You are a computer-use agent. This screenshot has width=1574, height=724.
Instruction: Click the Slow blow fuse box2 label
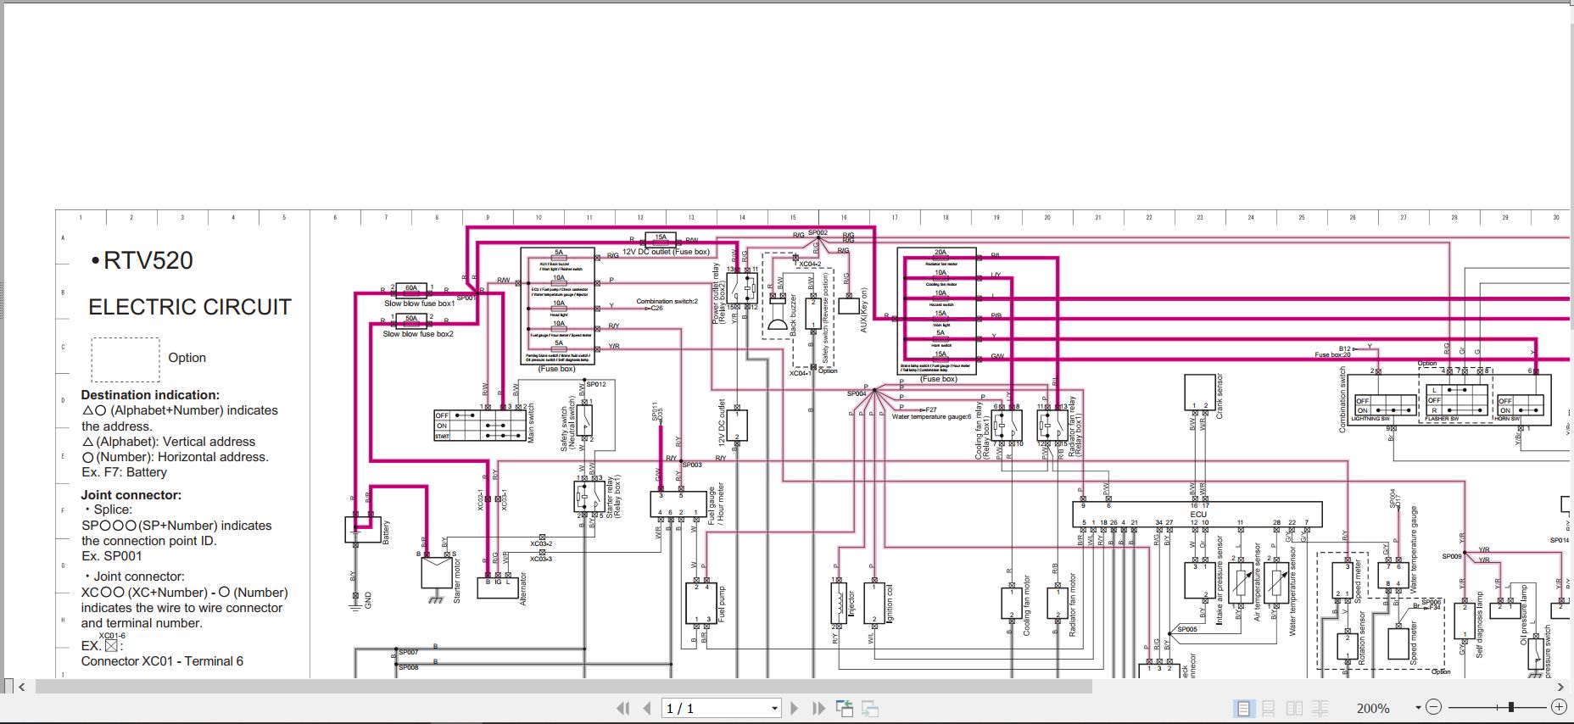coord(418,334)
